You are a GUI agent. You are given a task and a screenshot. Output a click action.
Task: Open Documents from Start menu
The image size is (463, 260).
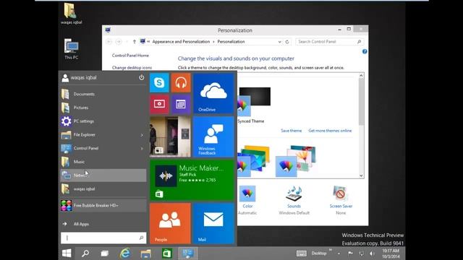pos(103,94)
